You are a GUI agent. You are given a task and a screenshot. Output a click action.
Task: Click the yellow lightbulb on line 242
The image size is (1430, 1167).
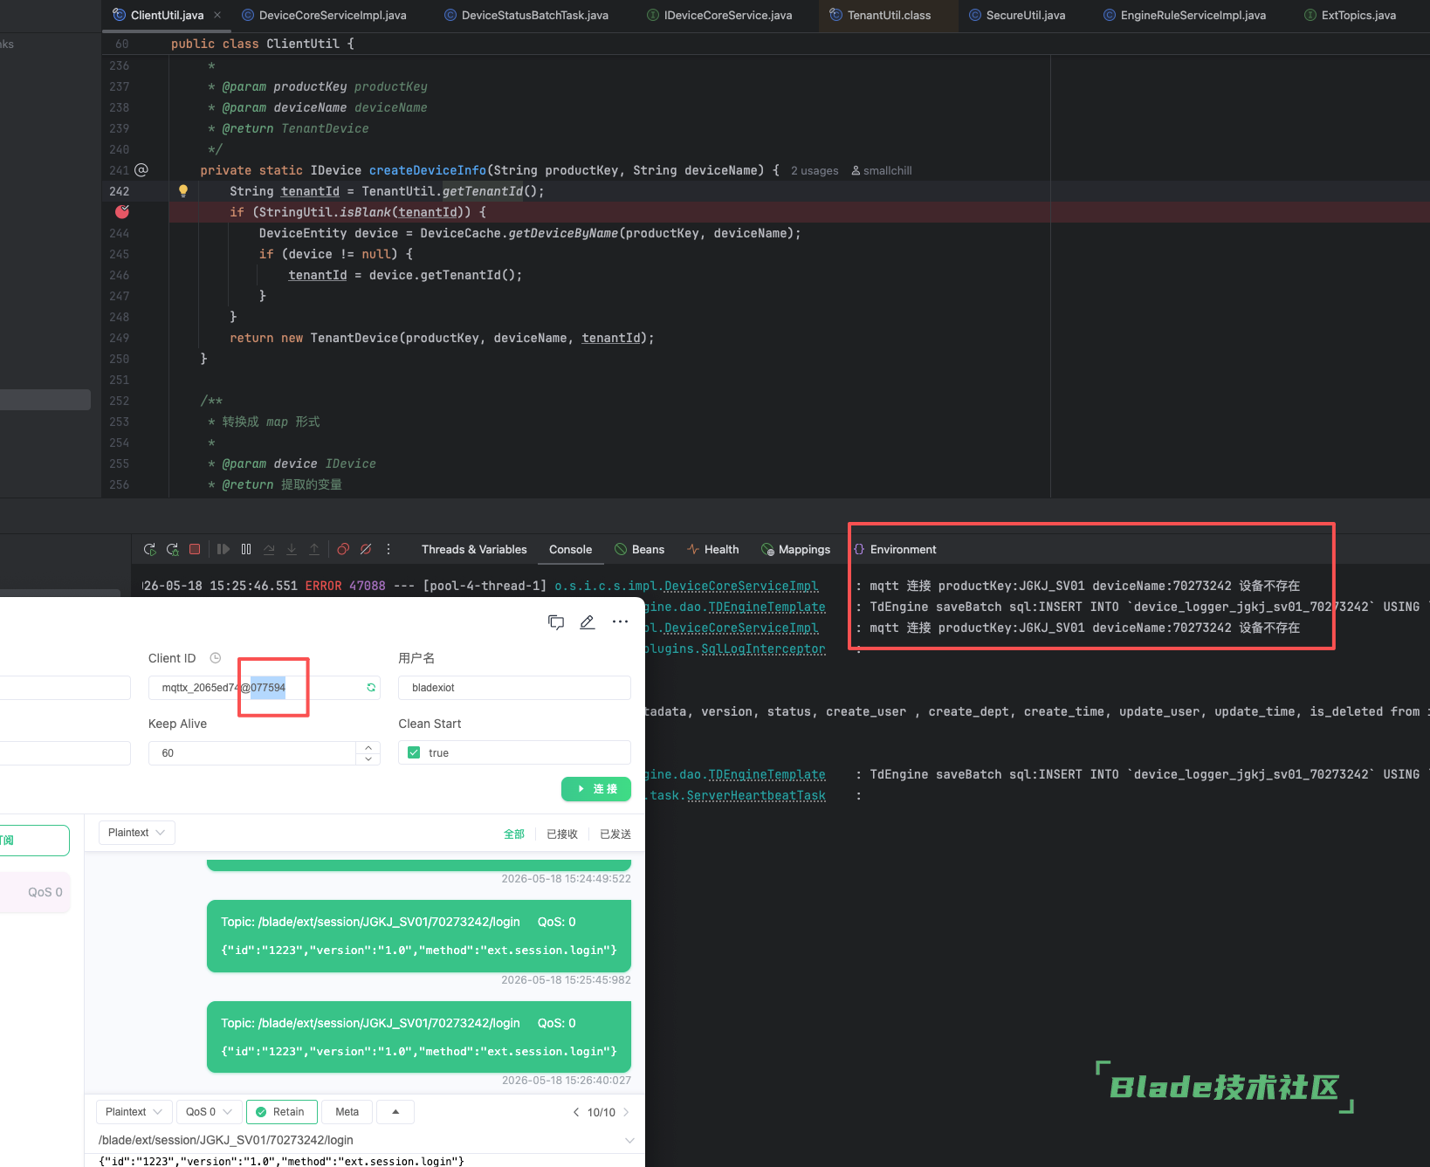[183, 191]
